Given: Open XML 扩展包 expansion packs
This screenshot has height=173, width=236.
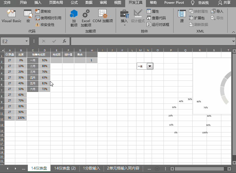Looking at the screenshot, I should pos(197,18).
